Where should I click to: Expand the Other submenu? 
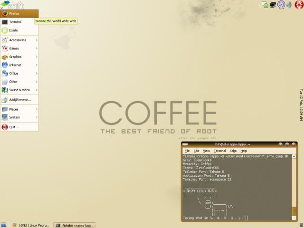19,82
